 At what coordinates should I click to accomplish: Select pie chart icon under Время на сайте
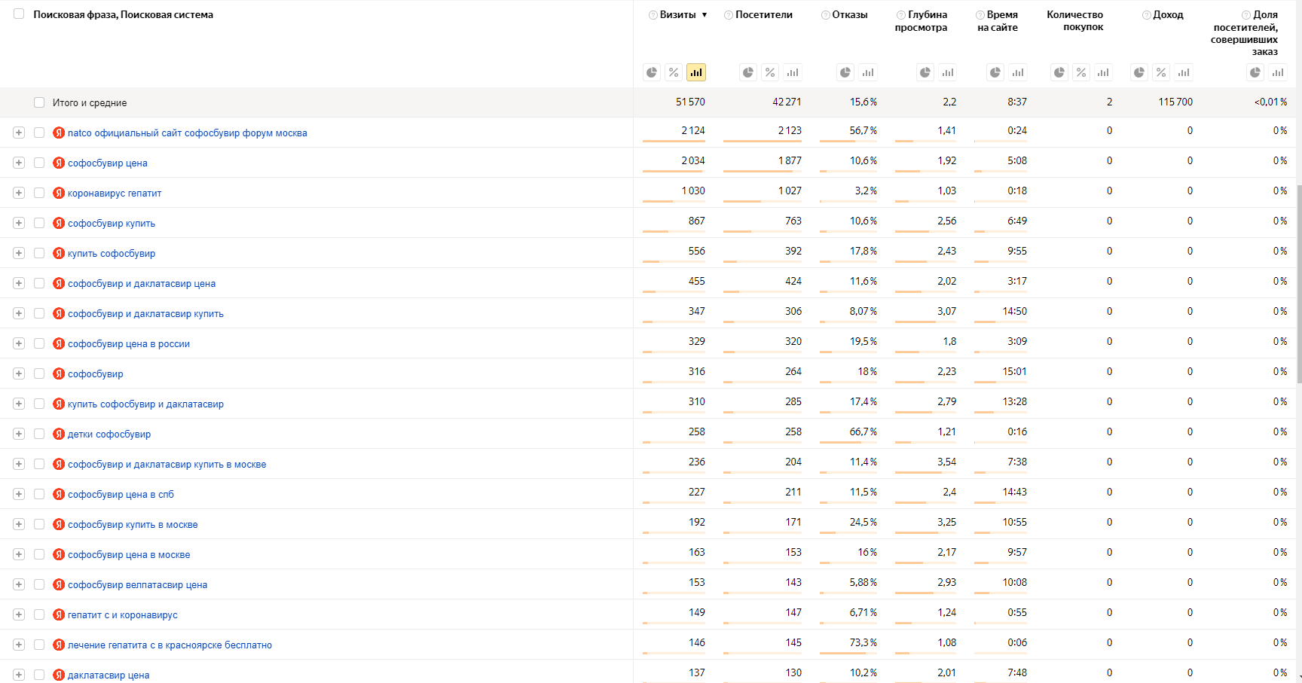995,72
